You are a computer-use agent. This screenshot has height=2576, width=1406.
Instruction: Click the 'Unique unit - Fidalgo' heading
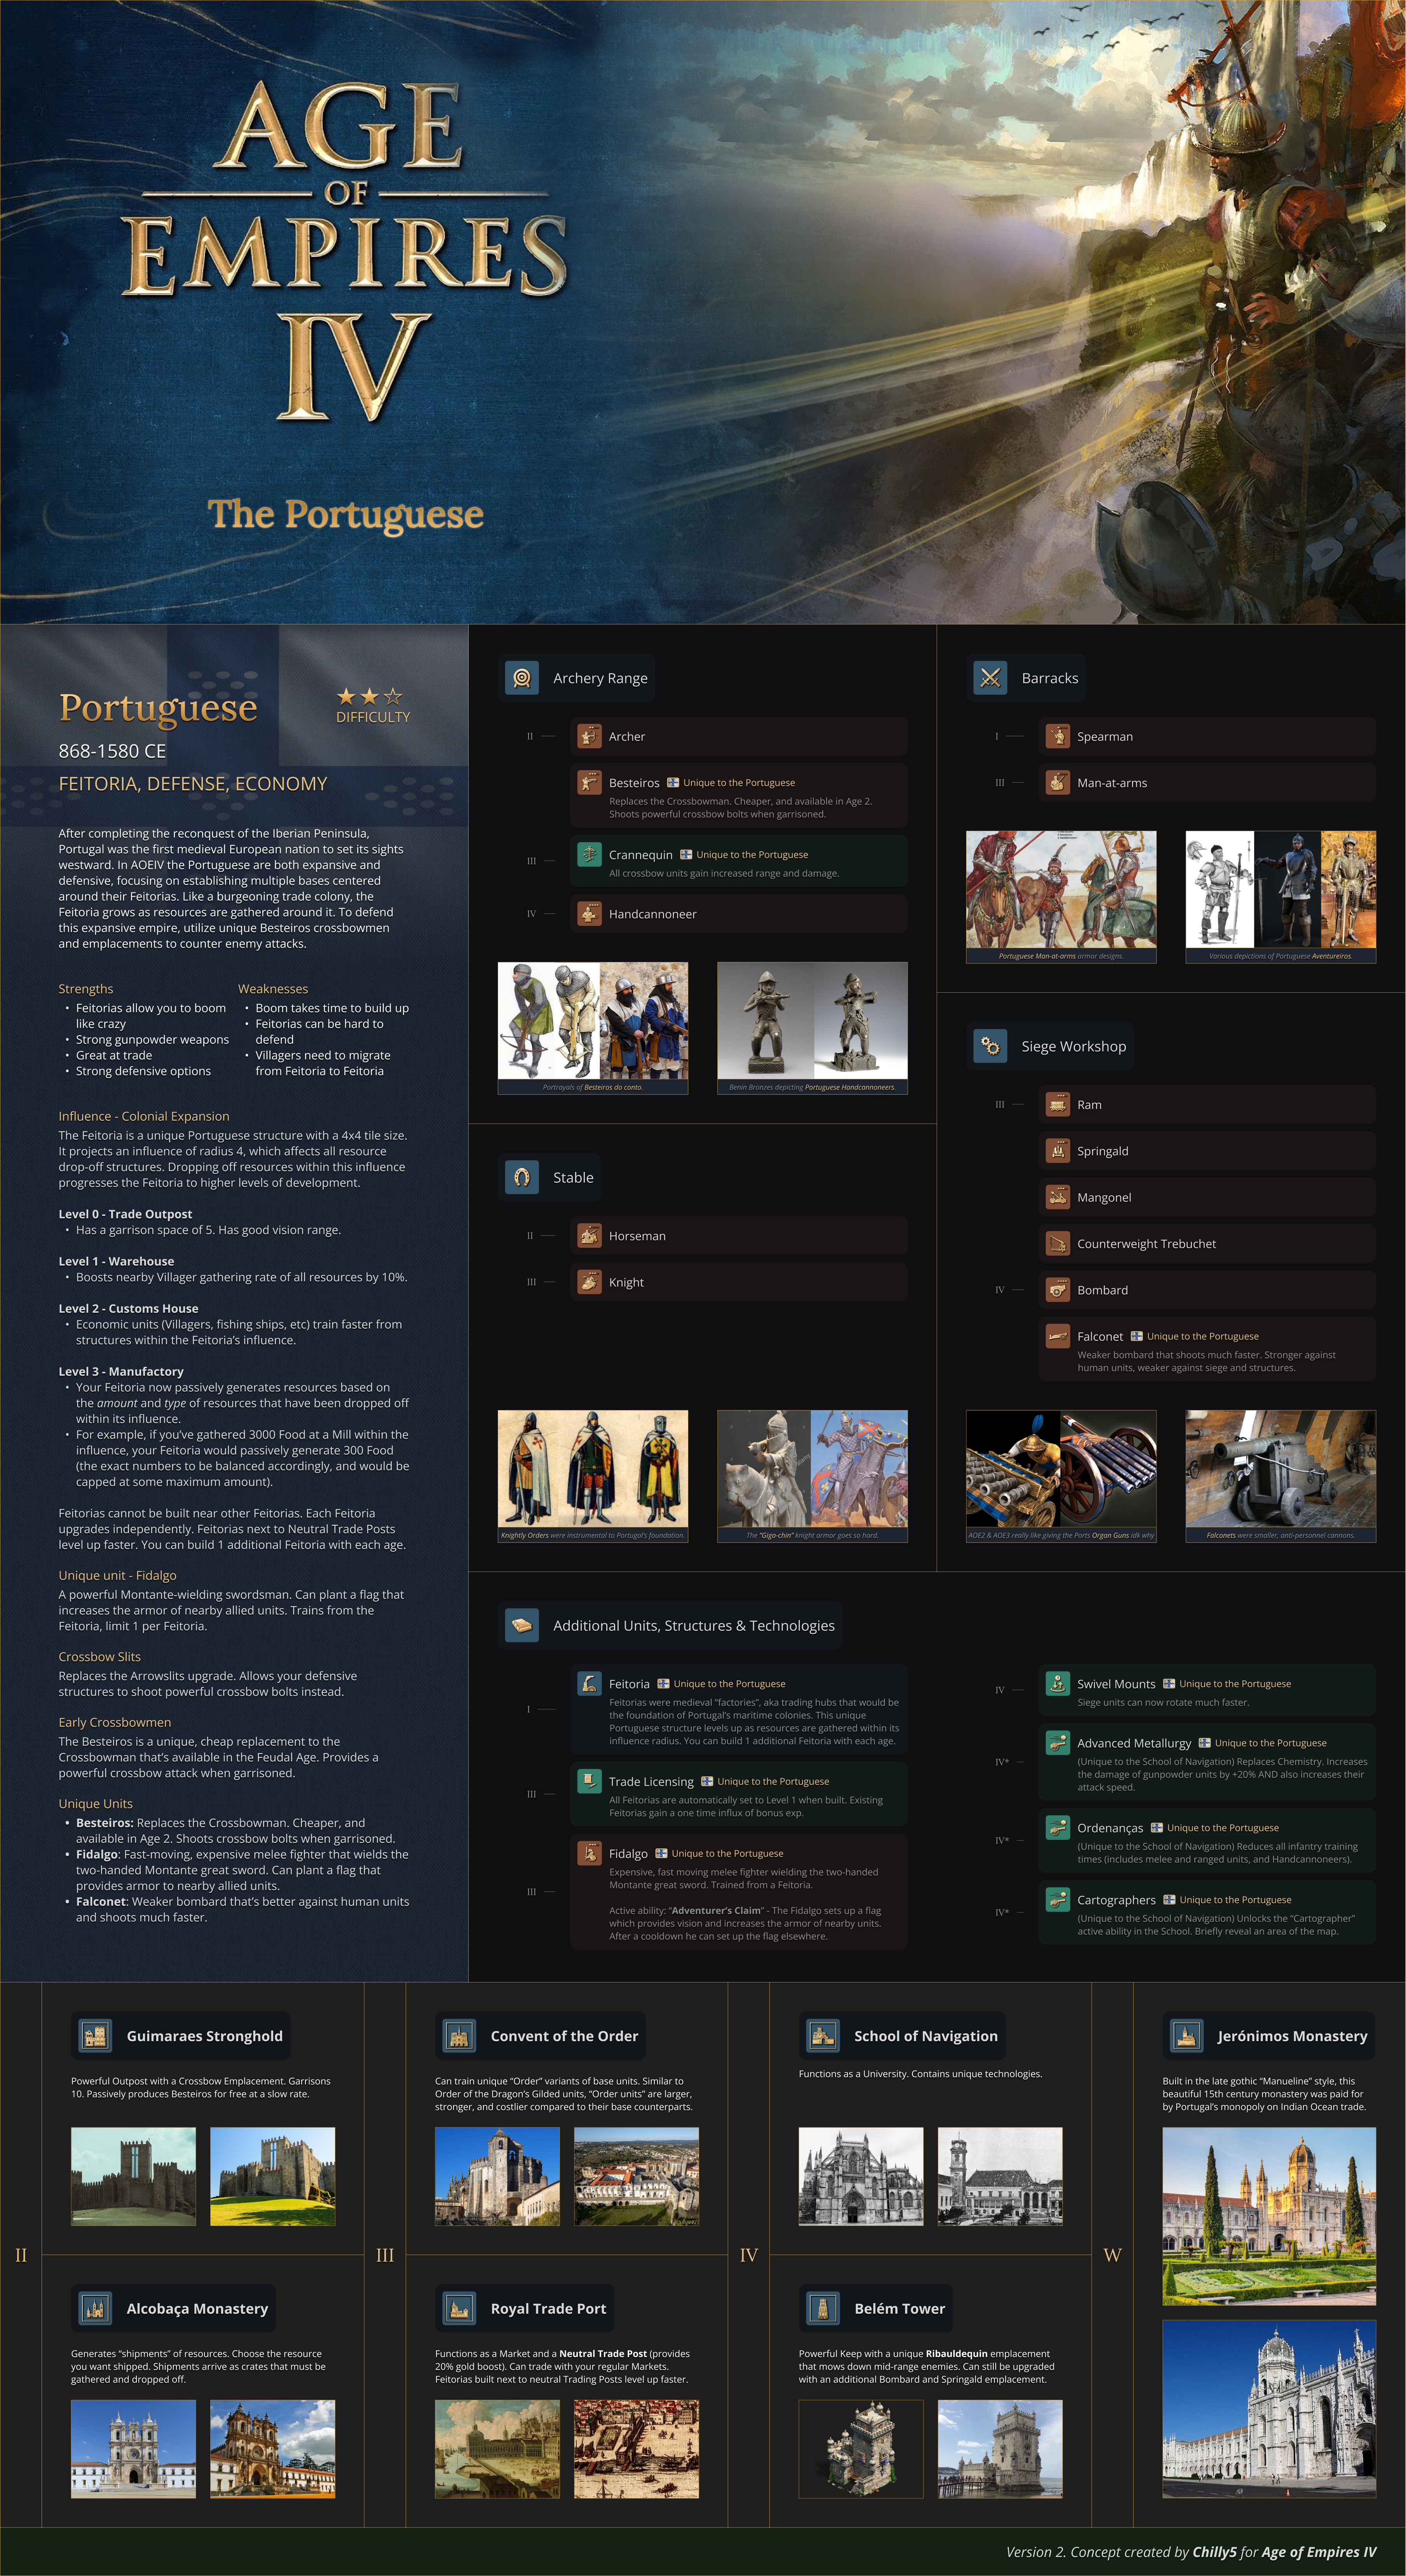coord(117,1575)
